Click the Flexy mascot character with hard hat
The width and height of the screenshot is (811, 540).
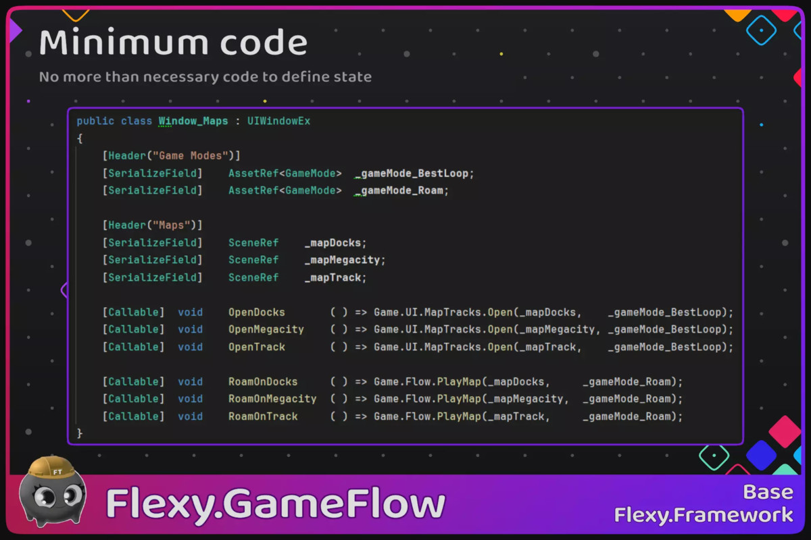[x=52, y=492]
